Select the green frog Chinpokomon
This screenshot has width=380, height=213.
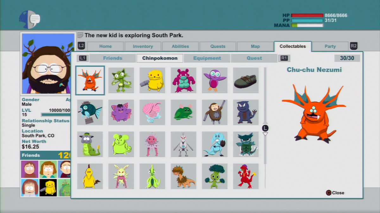[183, 112]
